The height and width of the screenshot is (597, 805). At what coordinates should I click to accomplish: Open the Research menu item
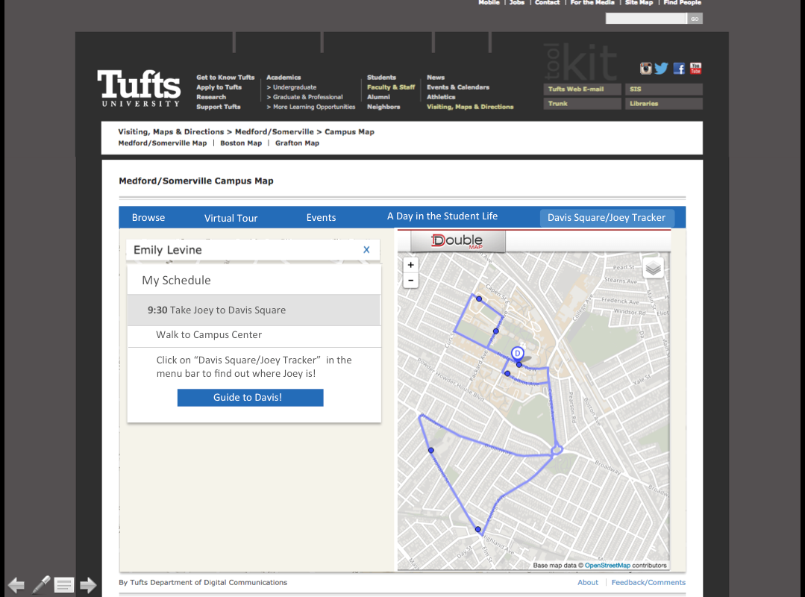(x=211, y=97)
